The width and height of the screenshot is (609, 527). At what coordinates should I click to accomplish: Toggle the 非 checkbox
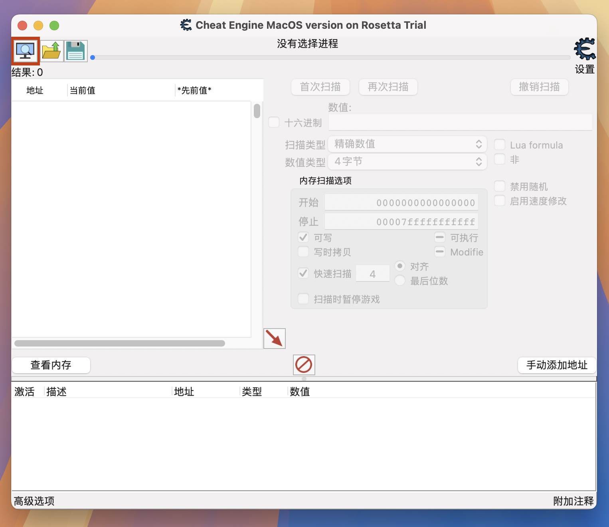(x=500, y=159)
